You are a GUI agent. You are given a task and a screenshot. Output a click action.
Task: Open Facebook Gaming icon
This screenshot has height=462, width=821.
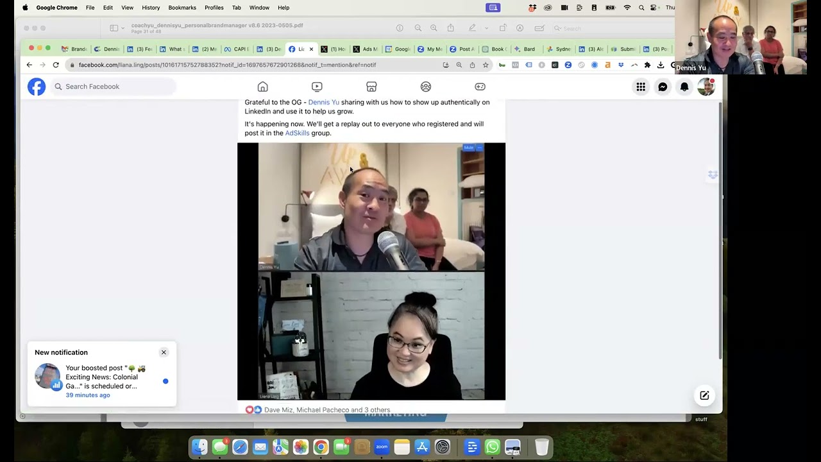pyautogui.click(x=480, y=87)
